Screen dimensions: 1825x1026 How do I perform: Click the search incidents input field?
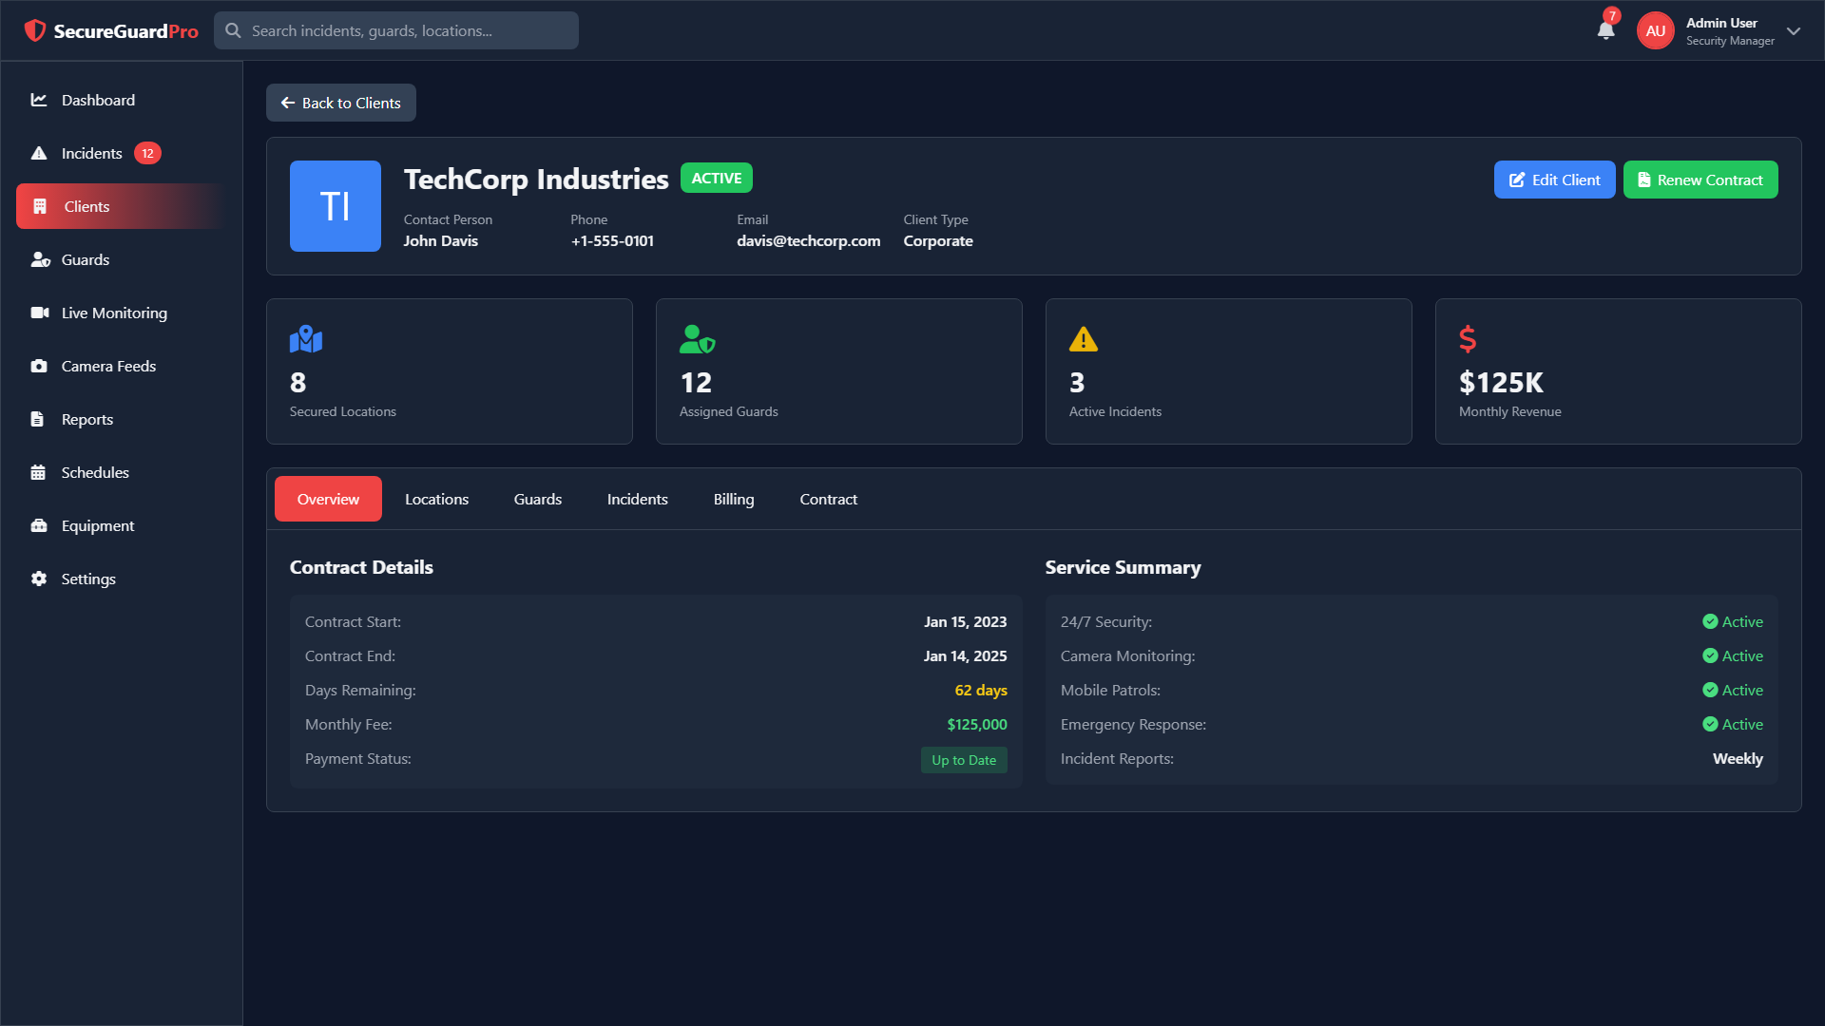(409, 30)
